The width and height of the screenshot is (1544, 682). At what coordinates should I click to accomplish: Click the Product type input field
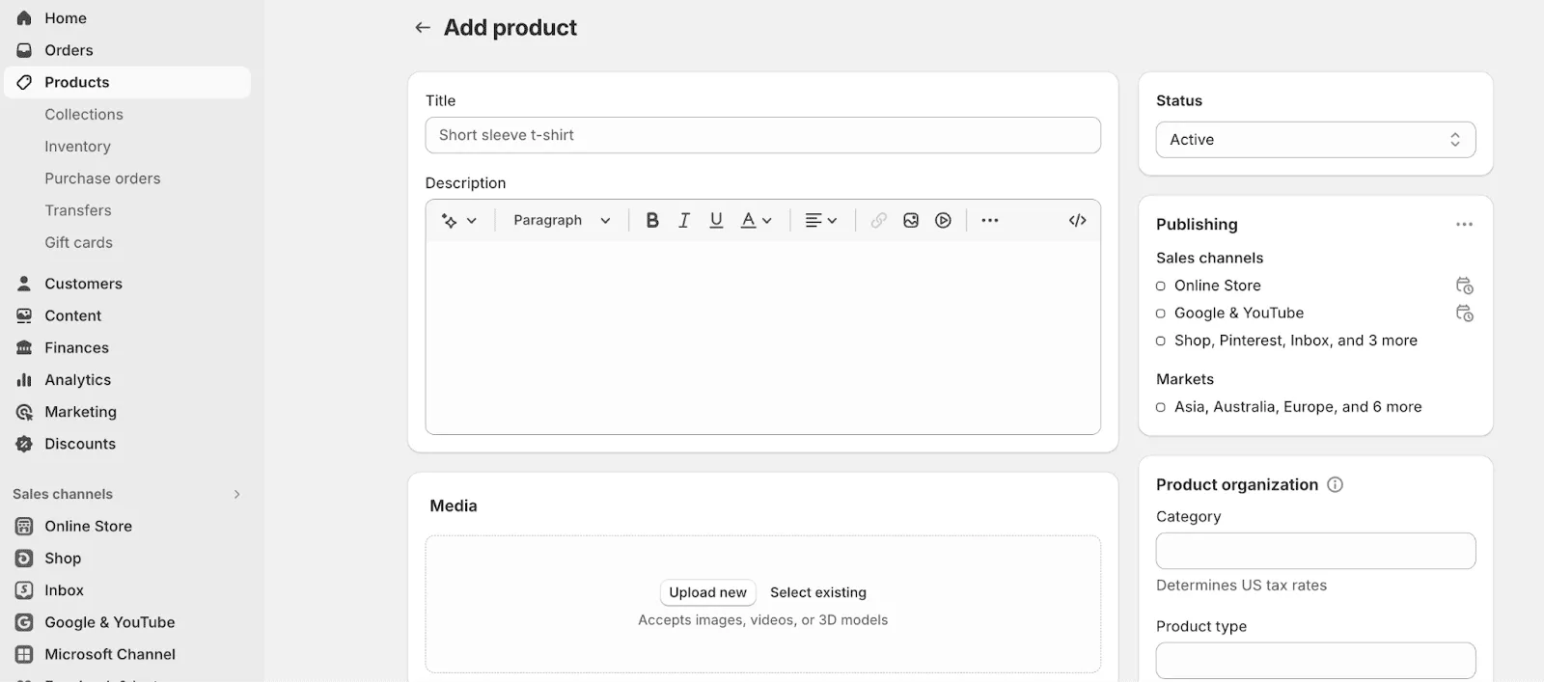1315,661
